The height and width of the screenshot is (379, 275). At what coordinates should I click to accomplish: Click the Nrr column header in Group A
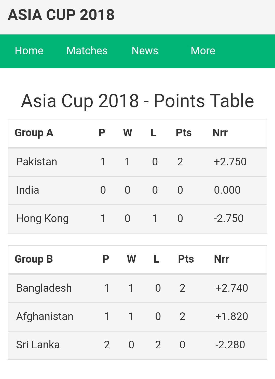[220, 133]
